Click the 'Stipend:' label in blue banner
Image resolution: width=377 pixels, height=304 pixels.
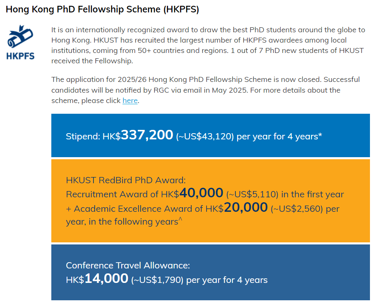(x=83, y=136)
